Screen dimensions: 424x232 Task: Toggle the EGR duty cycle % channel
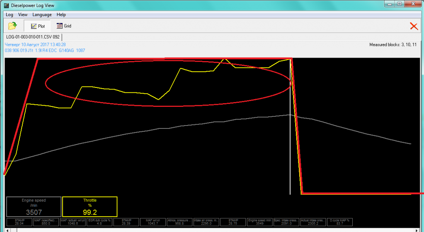coord(100,222)
